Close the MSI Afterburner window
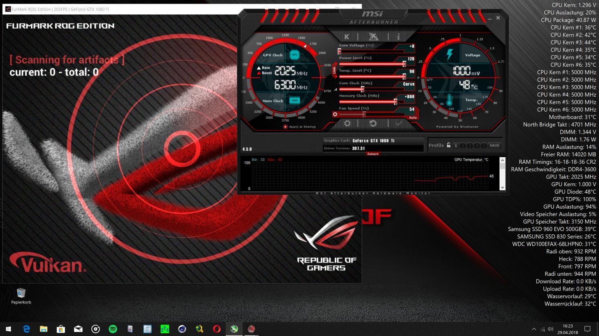The height and width of the screenshot is (336, 599). point(498,18)
